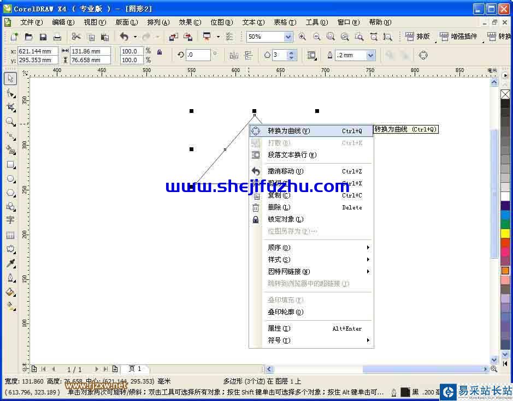Click the Import toolbar icon

pyautogui.click(x=173, y=37)
